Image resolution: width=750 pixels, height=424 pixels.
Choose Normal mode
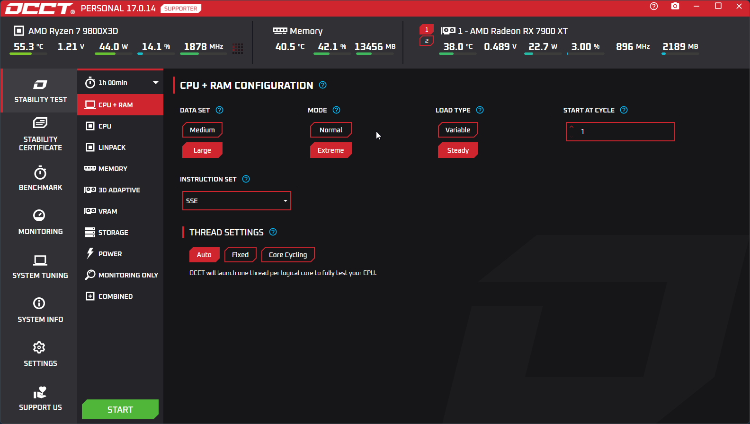(x=330, y=130)
